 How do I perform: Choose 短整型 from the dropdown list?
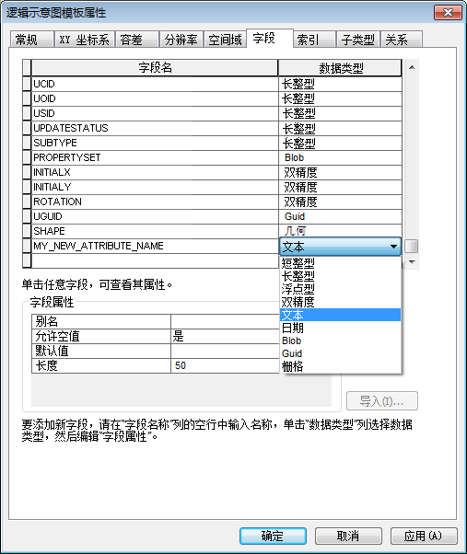pyautogui.click(x=340, y=263)
